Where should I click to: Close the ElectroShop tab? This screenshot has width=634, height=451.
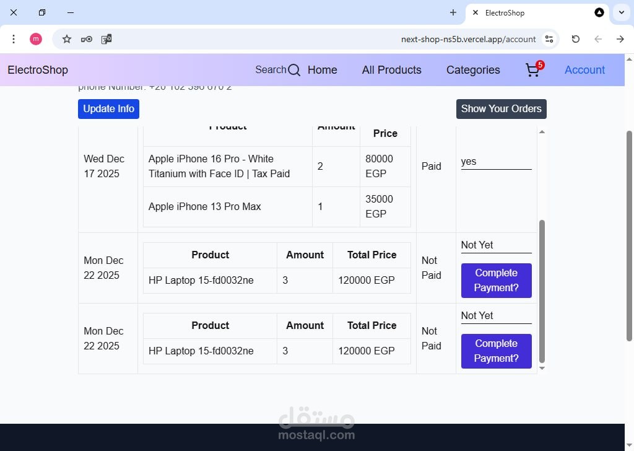coord(475,12)
